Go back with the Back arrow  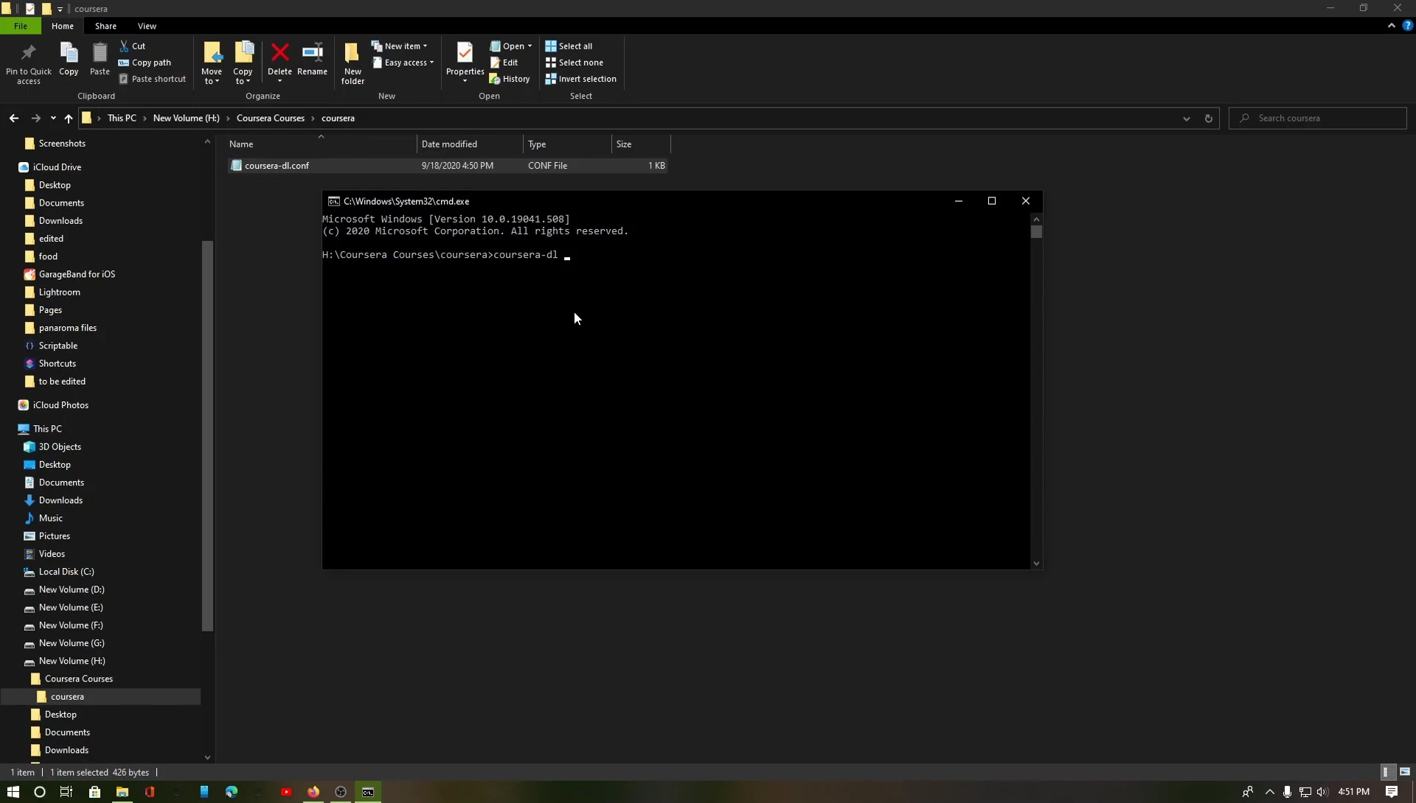[x=14, y=118]
